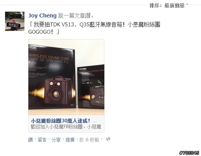Click Wireless Sound Cube text on box
Viewport: 201px width, 156px height.
click(x=49, y=57)
